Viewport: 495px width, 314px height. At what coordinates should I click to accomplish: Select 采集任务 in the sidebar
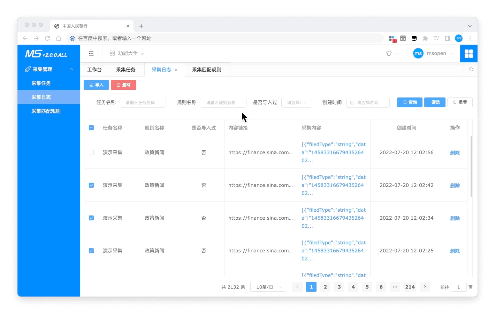[41, 83]
